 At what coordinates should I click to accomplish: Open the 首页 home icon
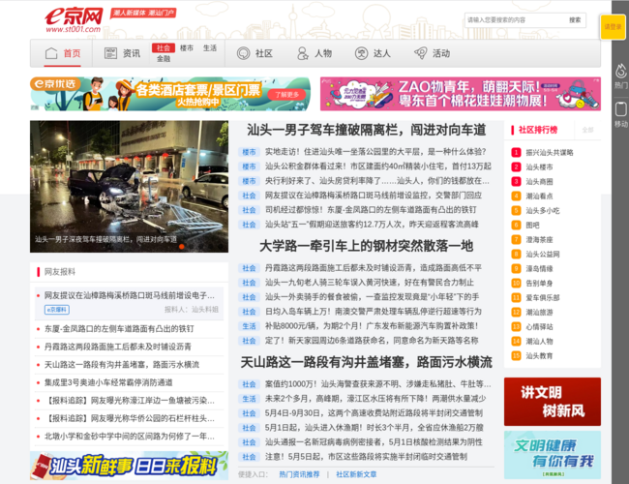[x=51, y=53]
